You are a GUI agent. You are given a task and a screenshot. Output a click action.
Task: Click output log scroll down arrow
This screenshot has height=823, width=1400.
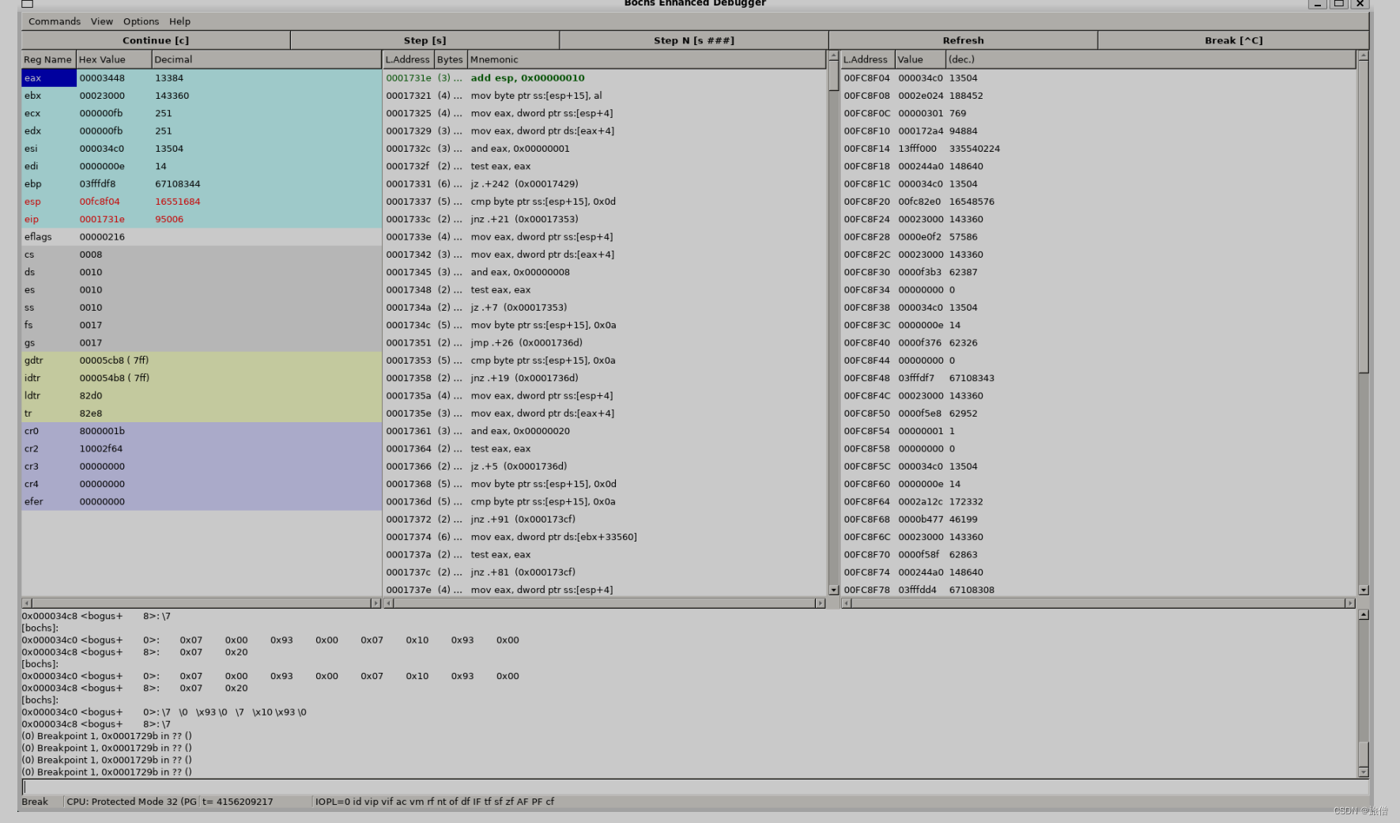[x=1363, y=772]
